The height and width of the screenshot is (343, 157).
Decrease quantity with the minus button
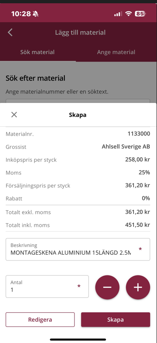point(107,287)
